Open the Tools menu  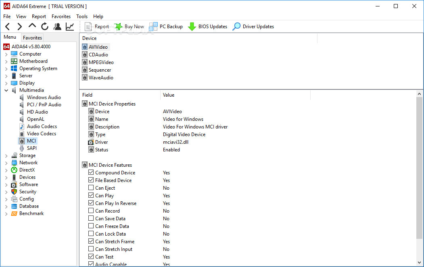(x=82, y=17)
